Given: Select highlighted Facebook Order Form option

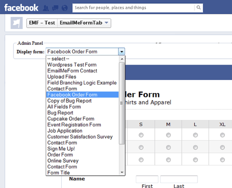Looking at the screenshot, I should (82, 95).
